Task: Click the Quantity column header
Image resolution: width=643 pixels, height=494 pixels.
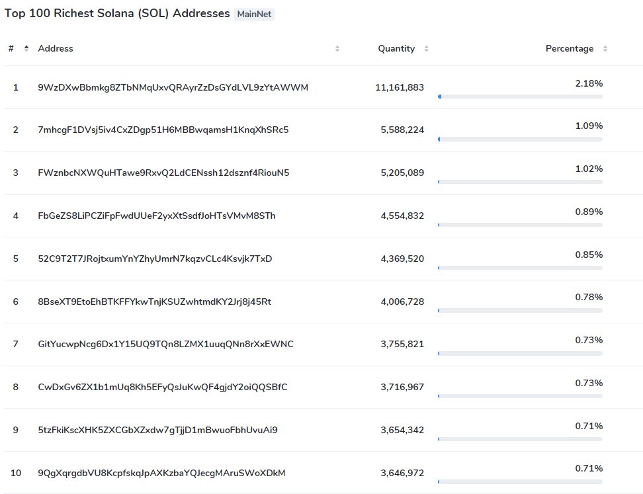Action: (x=396, y=48)
